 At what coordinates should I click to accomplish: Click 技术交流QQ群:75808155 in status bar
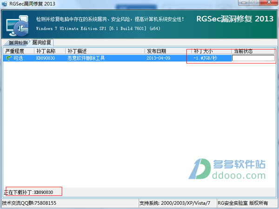pos(29,203)
